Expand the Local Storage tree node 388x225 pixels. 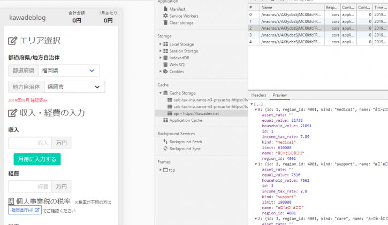pos(161,44)
